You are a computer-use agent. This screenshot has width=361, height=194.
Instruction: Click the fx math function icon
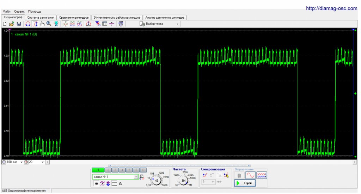tap(120, 183)
